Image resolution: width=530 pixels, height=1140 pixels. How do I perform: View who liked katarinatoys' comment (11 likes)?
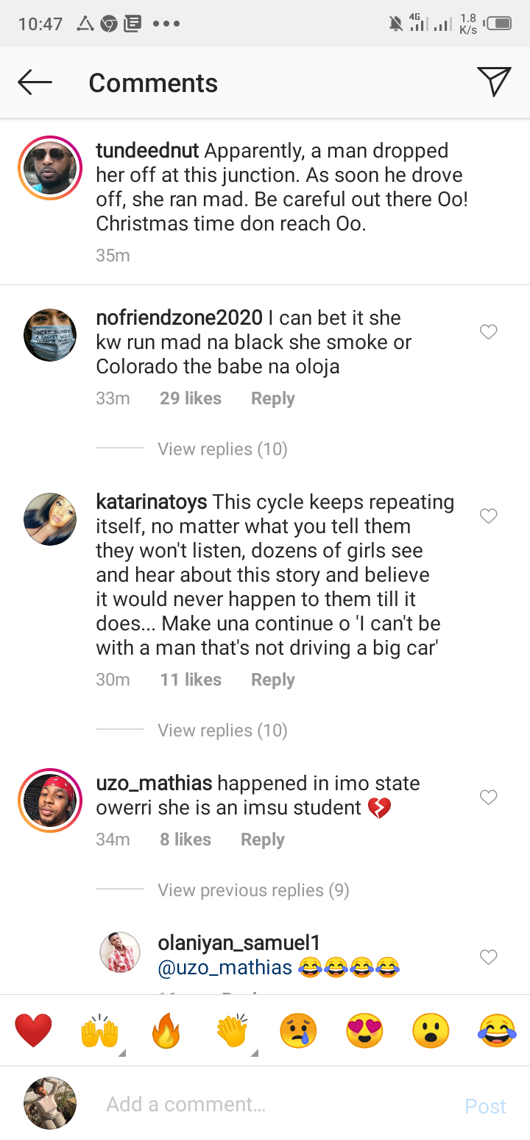coord(191,680)
